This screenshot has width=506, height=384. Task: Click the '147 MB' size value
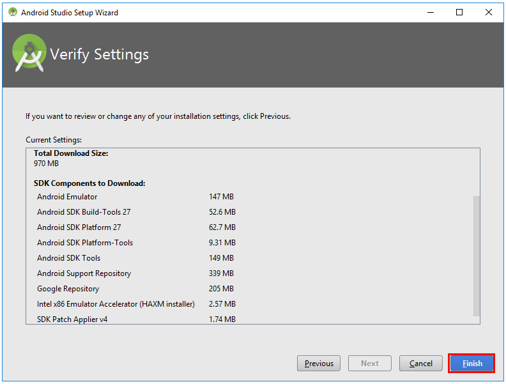[221, 197]
